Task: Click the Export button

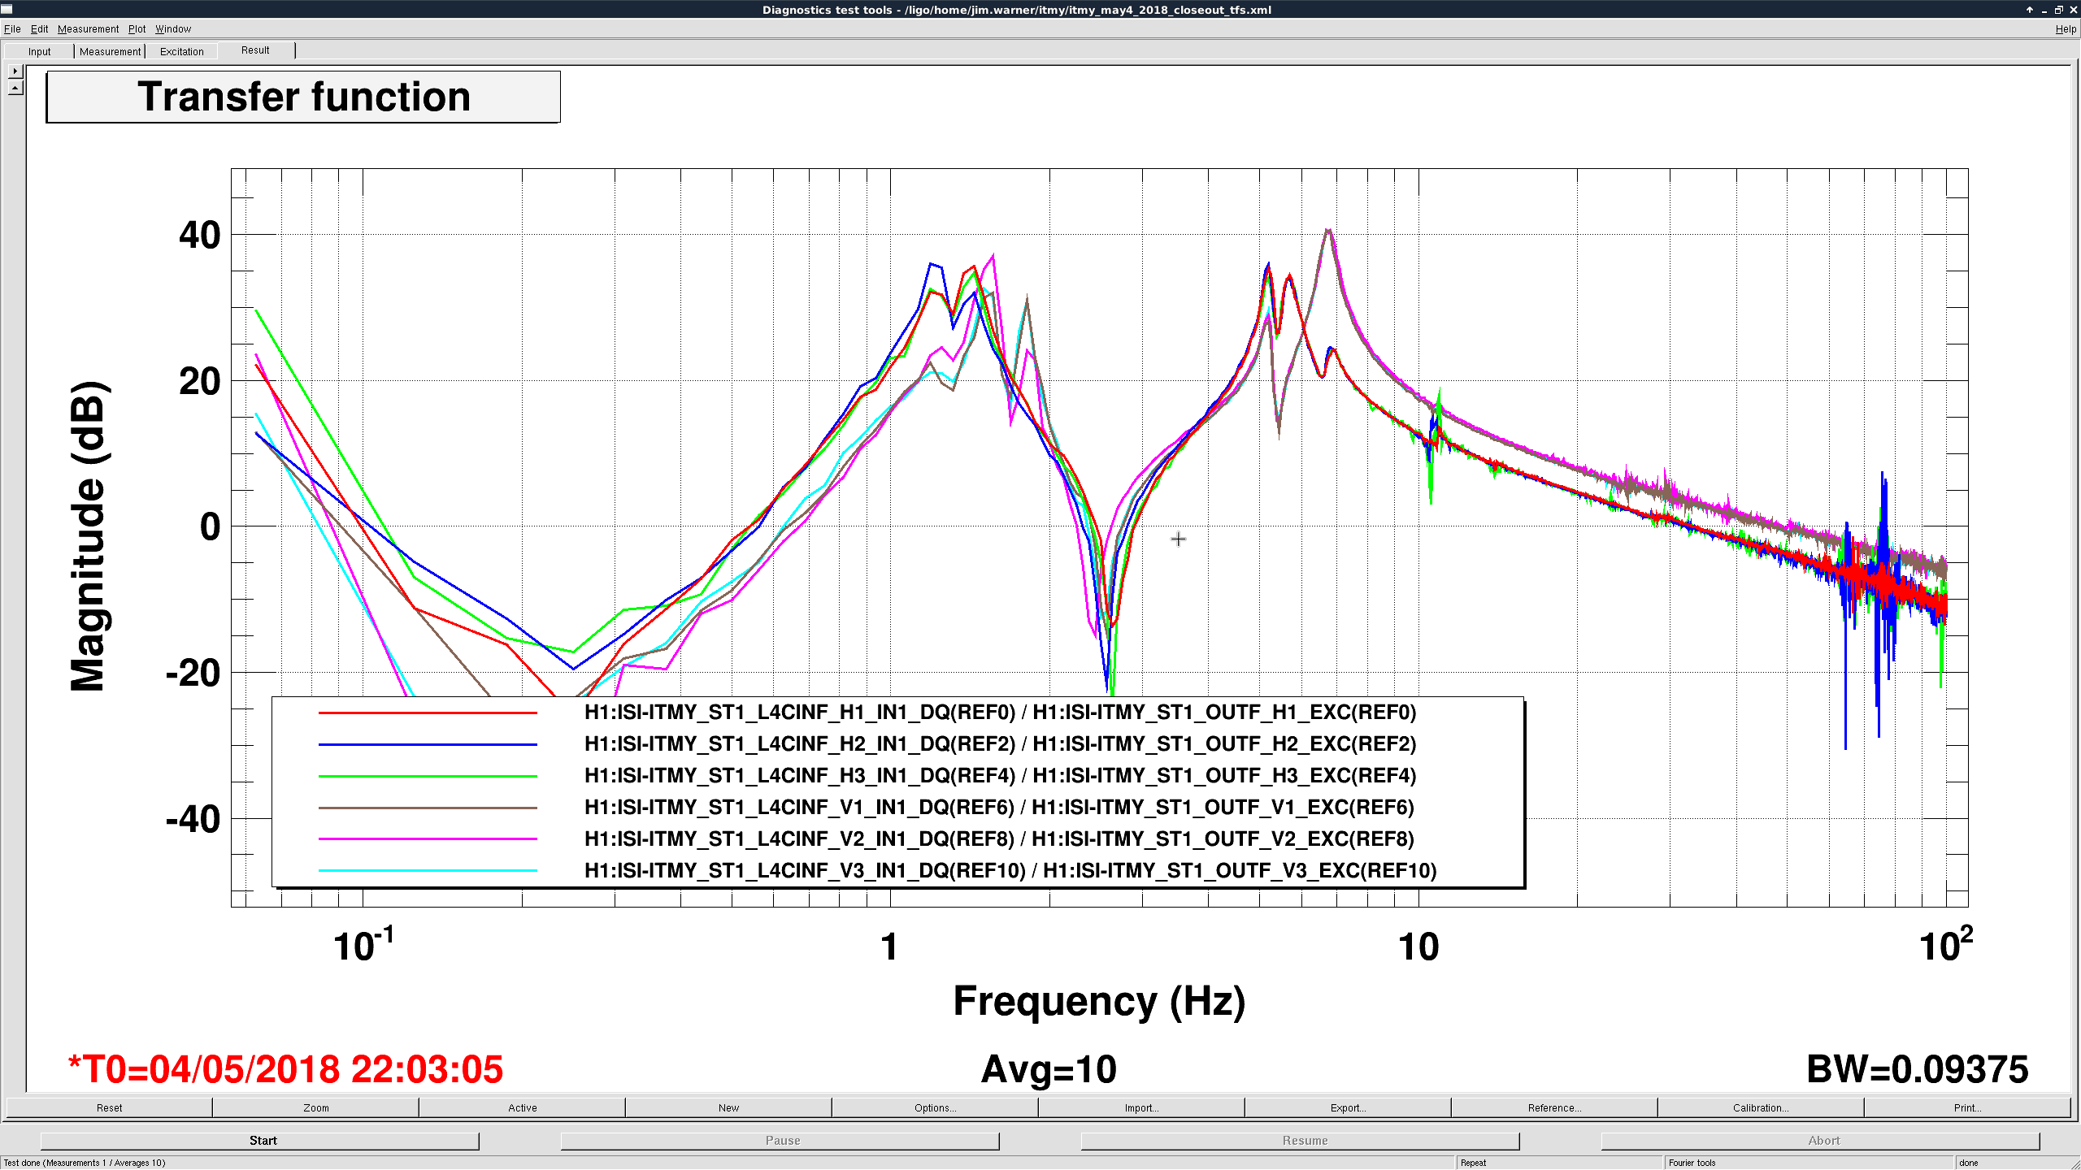Action: (1348, 1107)
